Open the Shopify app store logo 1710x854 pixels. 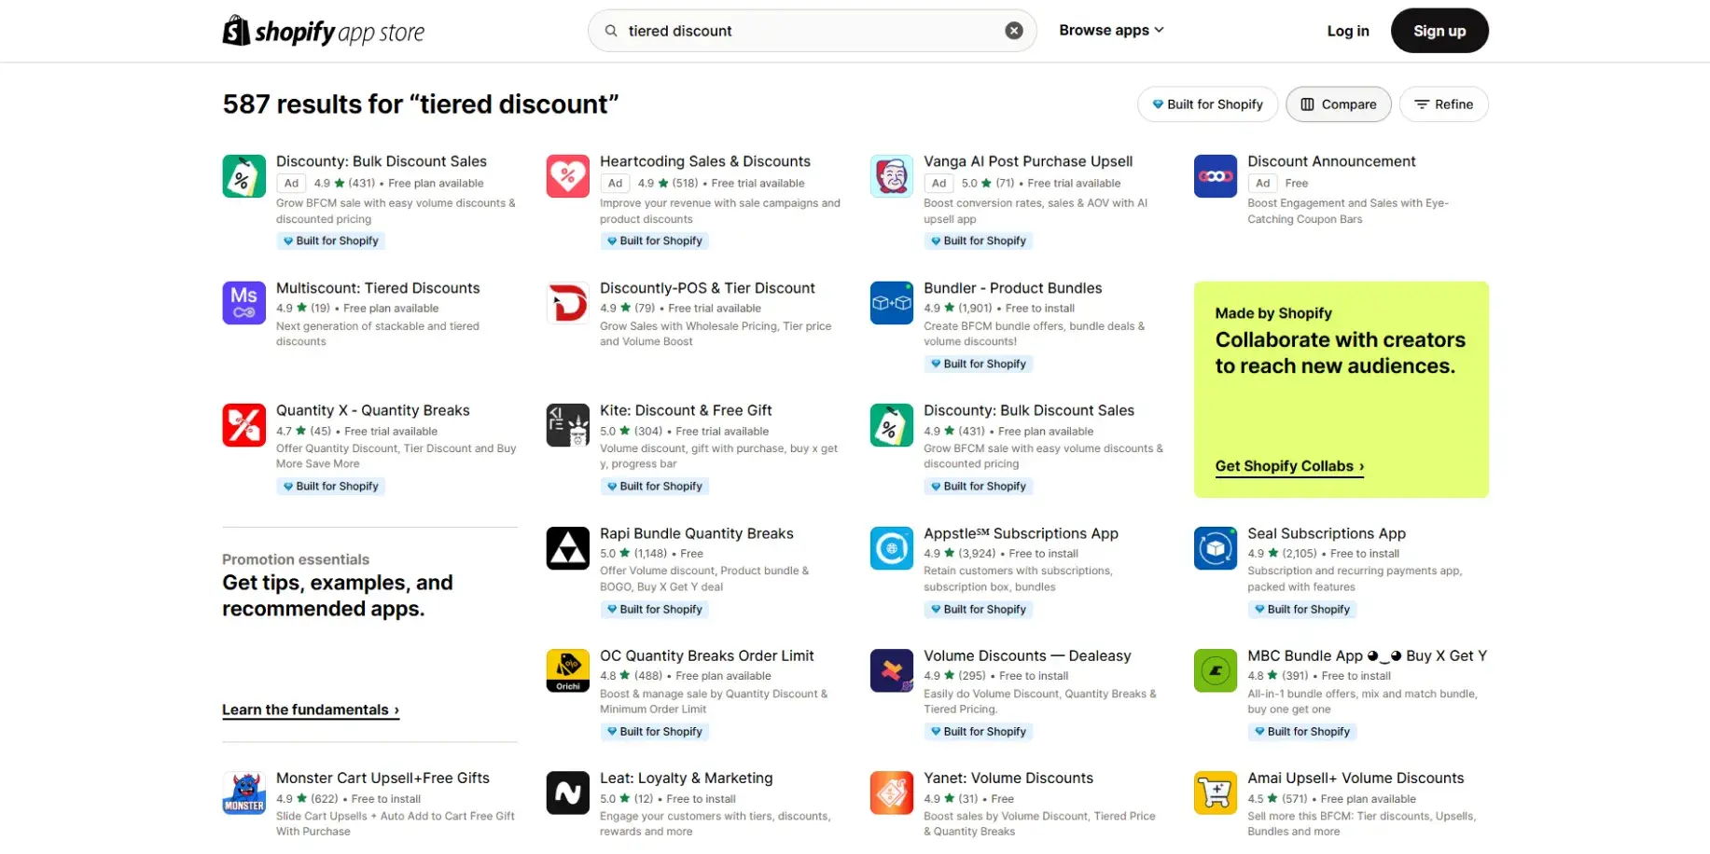click(x=323, y=31)
